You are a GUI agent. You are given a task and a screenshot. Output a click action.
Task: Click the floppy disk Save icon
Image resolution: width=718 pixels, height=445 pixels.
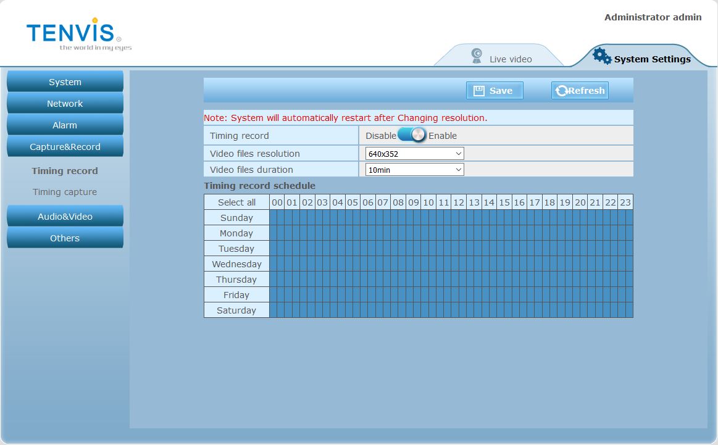click(478, 91)
